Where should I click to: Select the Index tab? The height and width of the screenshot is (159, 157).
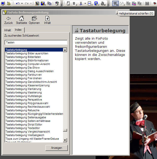[18, 30]
